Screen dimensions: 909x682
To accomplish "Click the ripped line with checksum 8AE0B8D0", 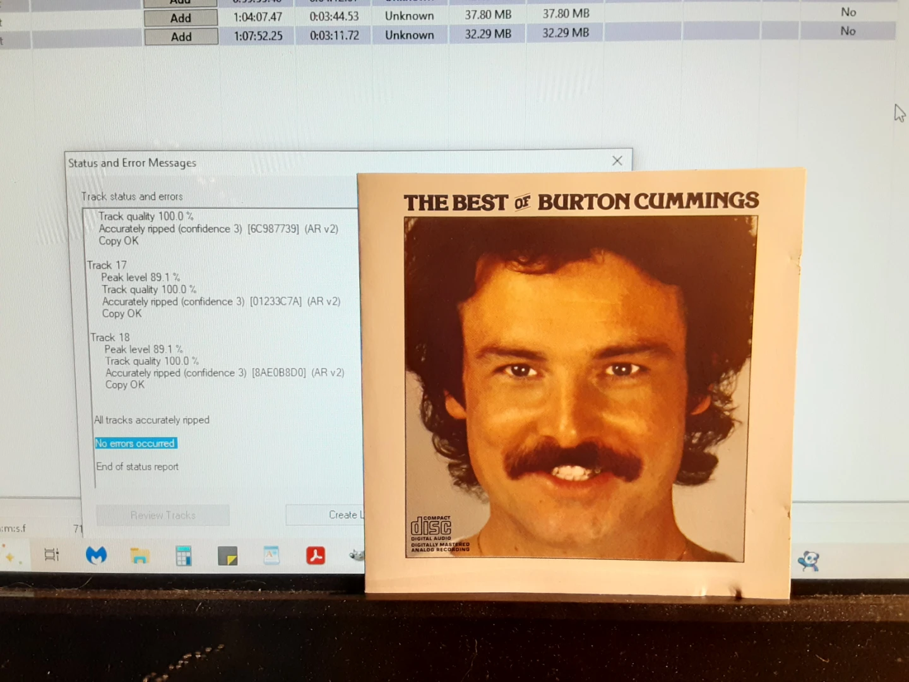I will coord(225,373).
